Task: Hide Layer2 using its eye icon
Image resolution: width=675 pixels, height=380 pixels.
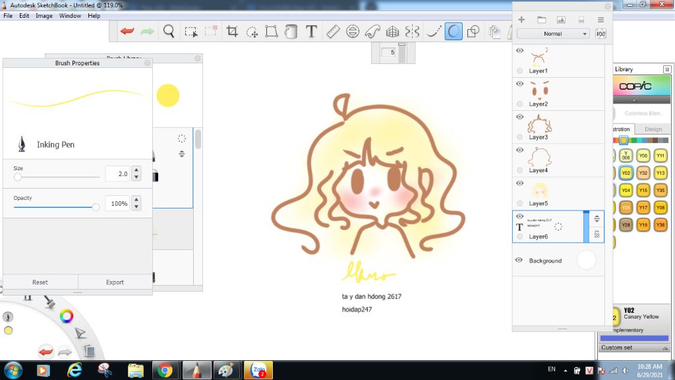Action: click(519, 84)
